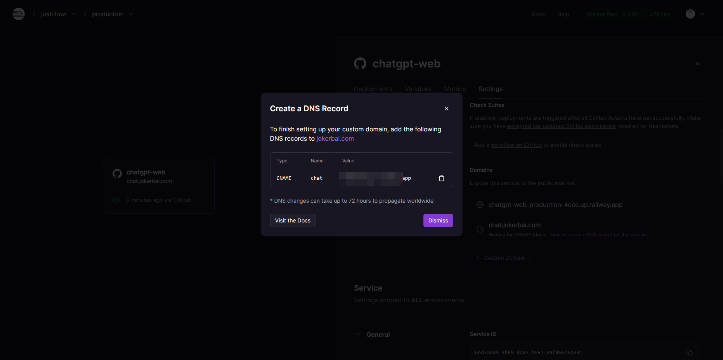Open Docs in the top navigation
This screenshot has width=723, height=360.
click(538, 14)
